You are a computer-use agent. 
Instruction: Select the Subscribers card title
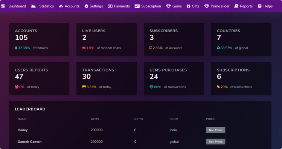[164, 31]
